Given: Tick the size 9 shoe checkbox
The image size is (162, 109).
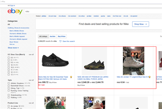Looking at the screenshot, I should point(9,60).
